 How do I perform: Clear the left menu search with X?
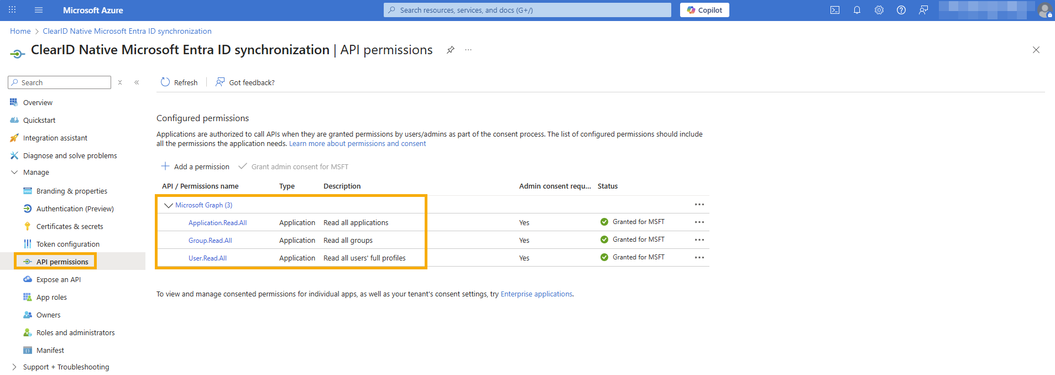(x=120, y=82)
